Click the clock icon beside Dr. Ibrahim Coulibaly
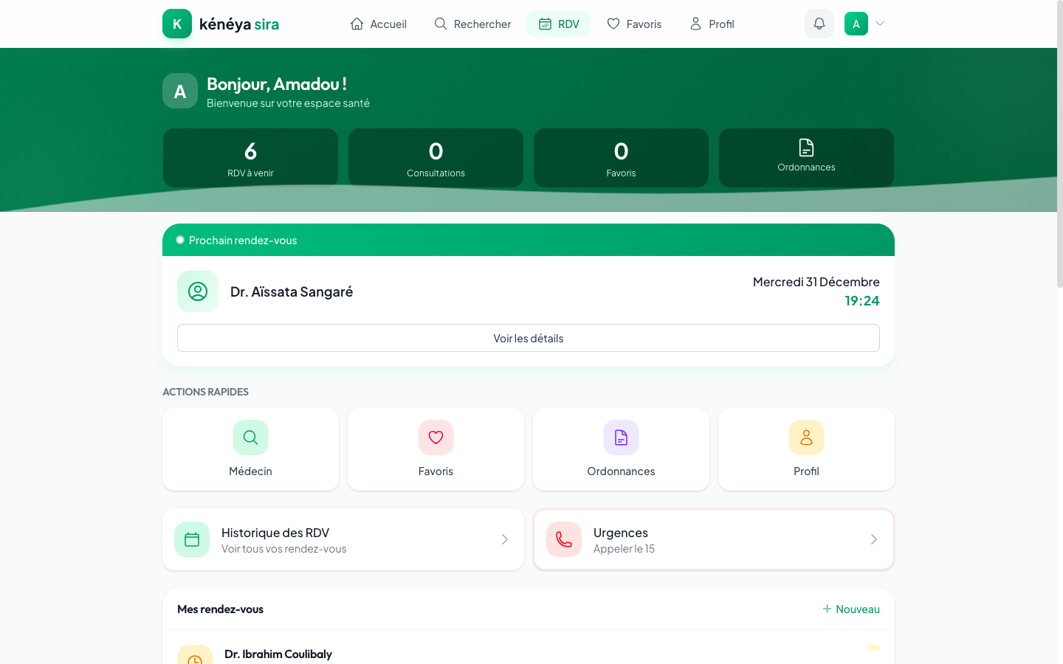The width and height of the screenshot is (1063, 664). pos(195,655)
